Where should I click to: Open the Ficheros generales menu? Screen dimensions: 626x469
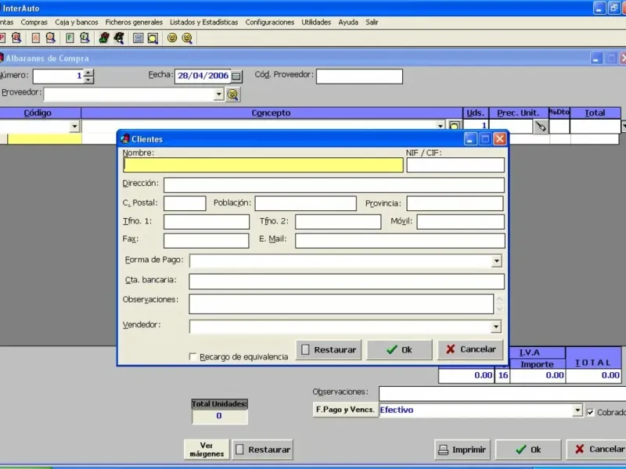[x=134, y=23]
